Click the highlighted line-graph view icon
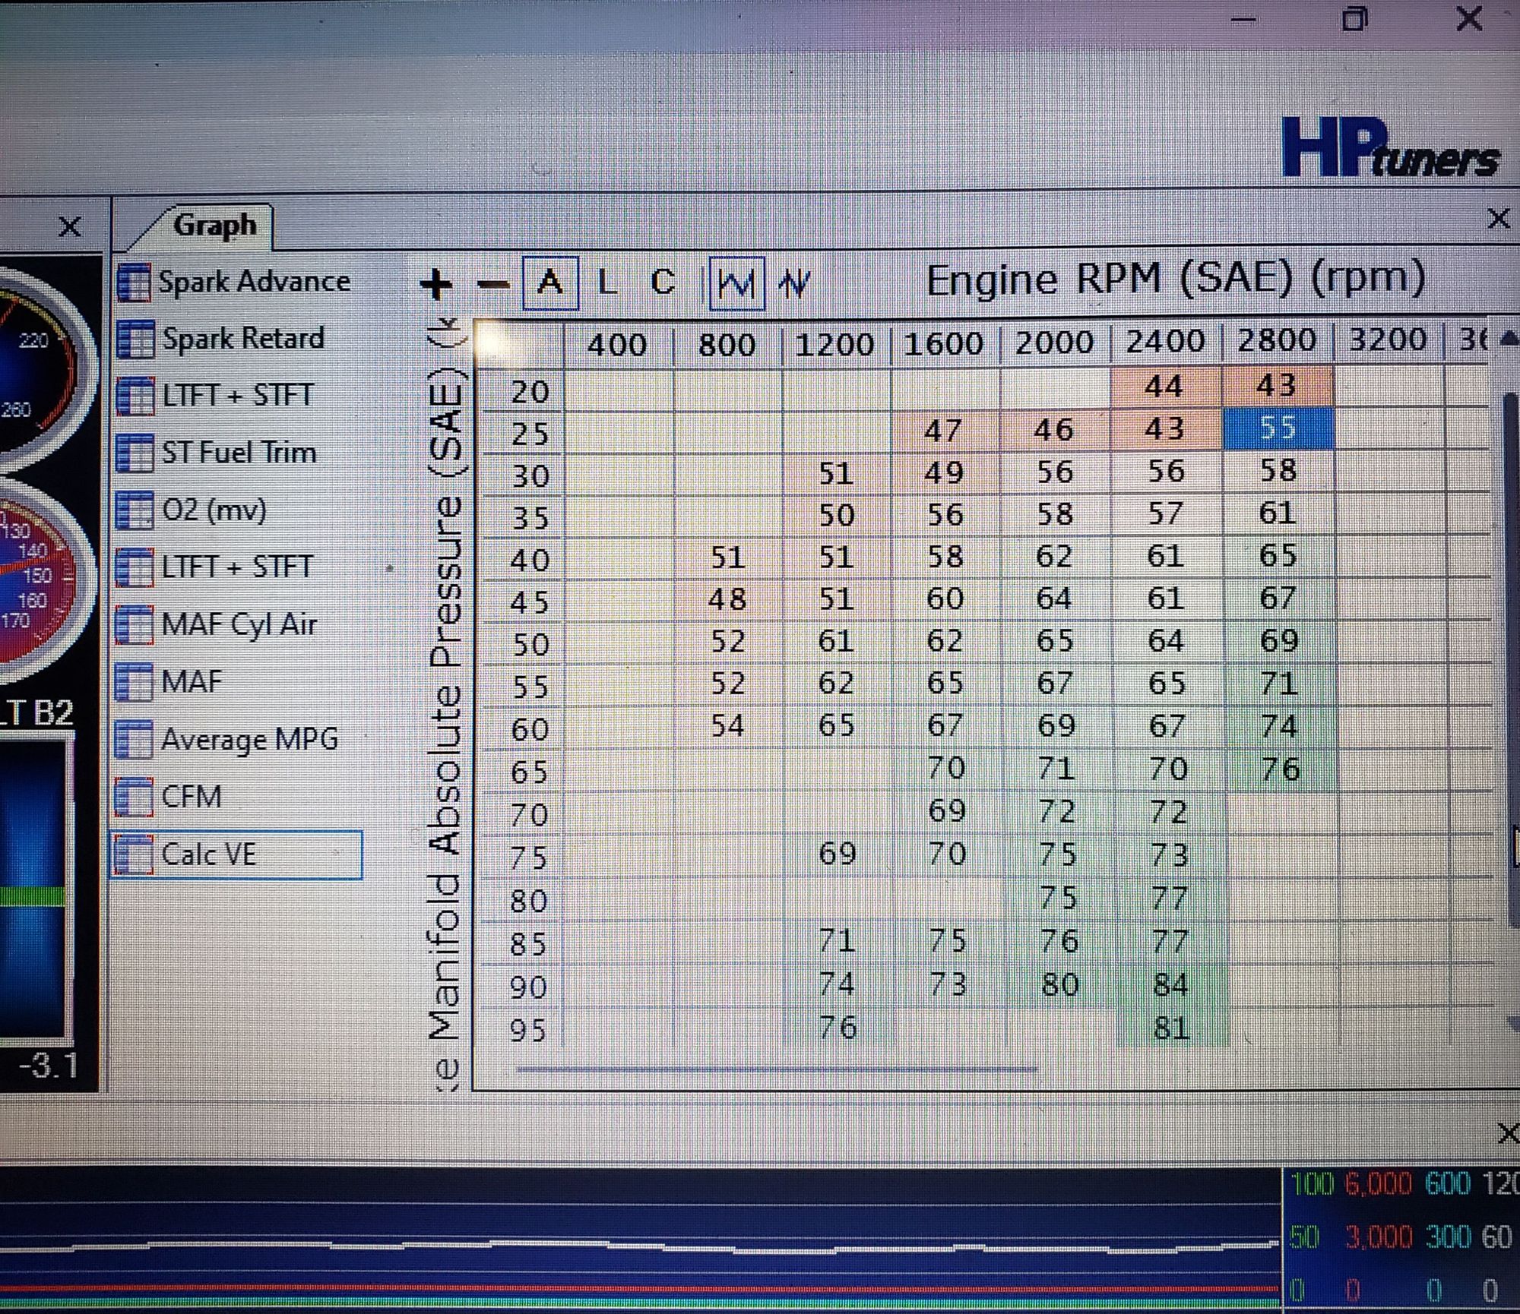This screenshot has width=1520, height=1314. pos(736,283)
